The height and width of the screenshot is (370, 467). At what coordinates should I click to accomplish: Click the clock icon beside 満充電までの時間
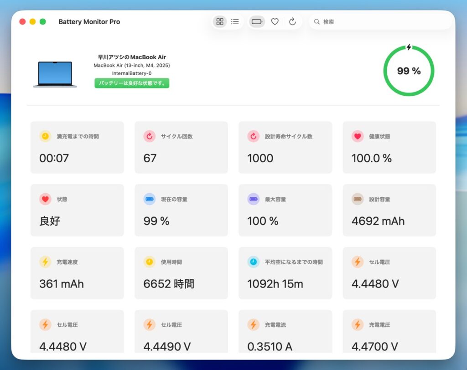pyautogui.click(x=45, y=136)
